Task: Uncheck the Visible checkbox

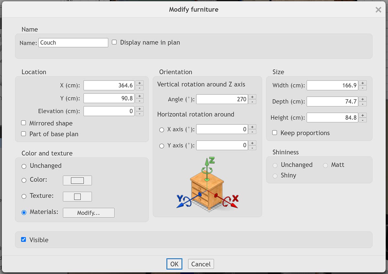Action: point(24,240)
